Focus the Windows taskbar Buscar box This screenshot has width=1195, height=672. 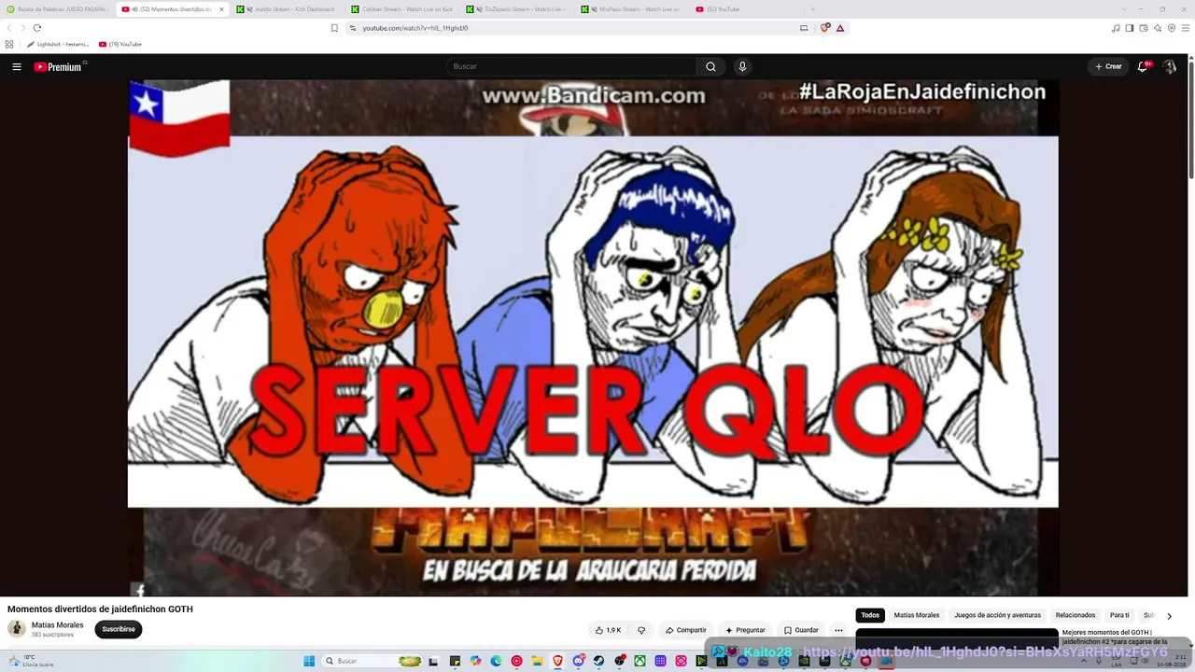373,661
